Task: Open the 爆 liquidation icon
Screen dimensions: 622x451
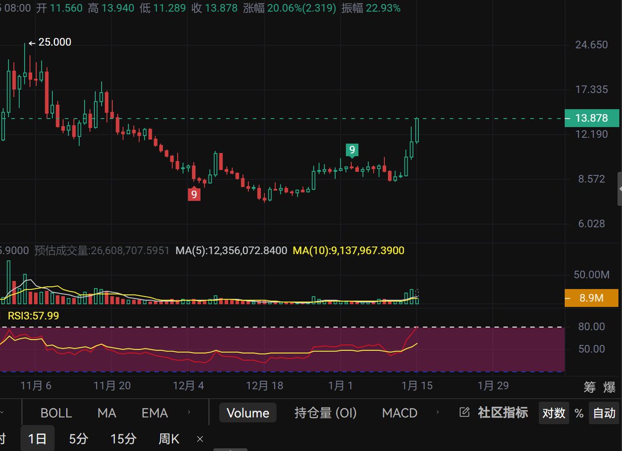Action: point(609,387)
